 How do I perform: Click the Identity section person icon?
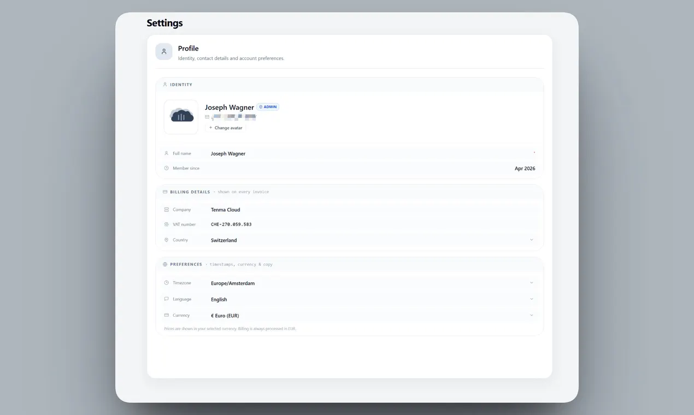(165, 85)
